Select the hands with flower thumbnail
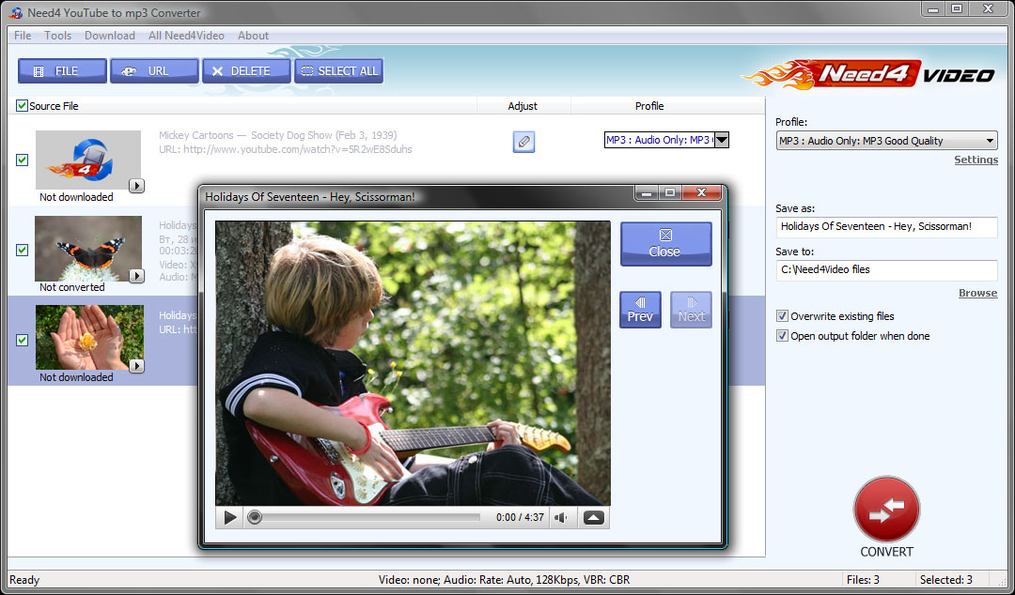Image resolution: width=1015 pixels, height=595 pixels. pyautogui.click(x=89, y=338)
